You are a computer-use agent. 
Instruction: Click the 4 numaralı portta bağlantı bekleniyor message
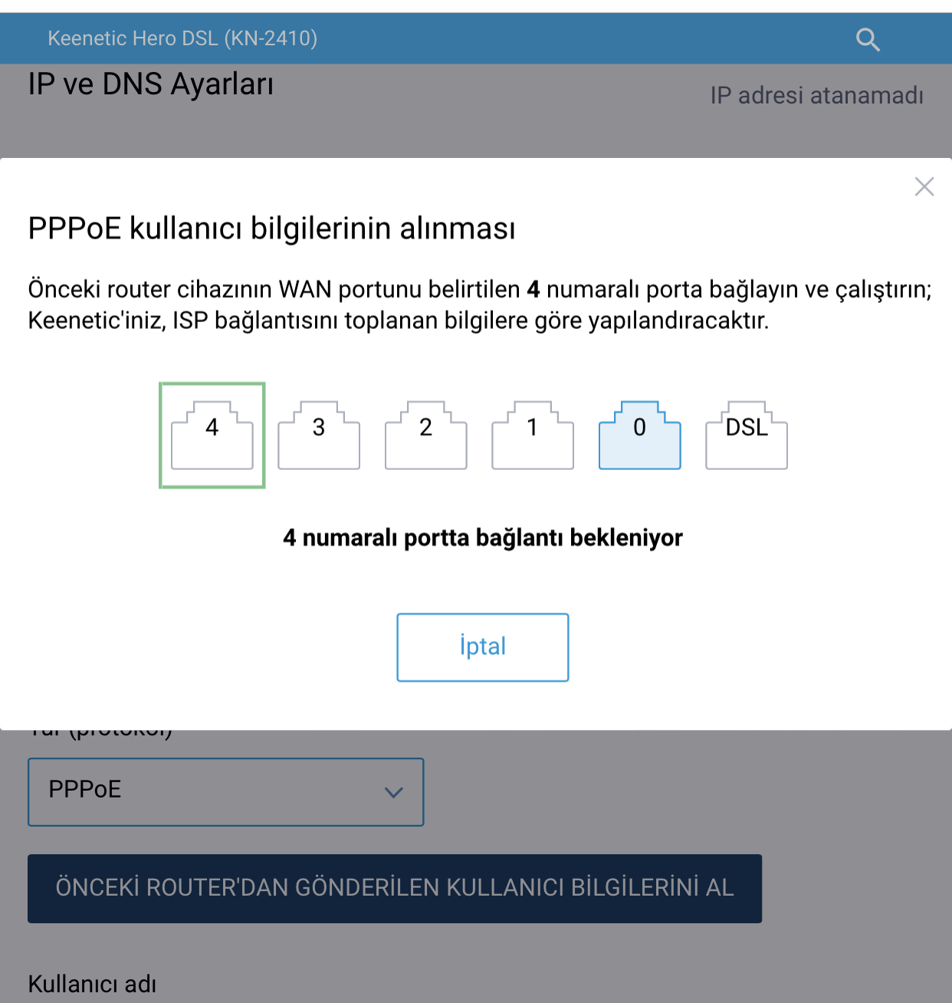(483, 538)
